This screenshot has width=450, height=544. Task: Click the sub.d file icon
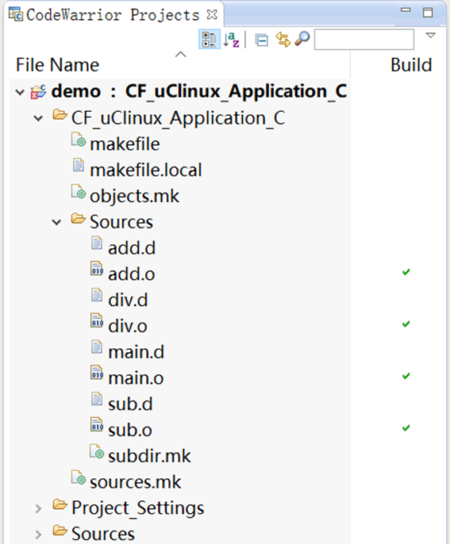pyautogui.click(x=97, y=399)
